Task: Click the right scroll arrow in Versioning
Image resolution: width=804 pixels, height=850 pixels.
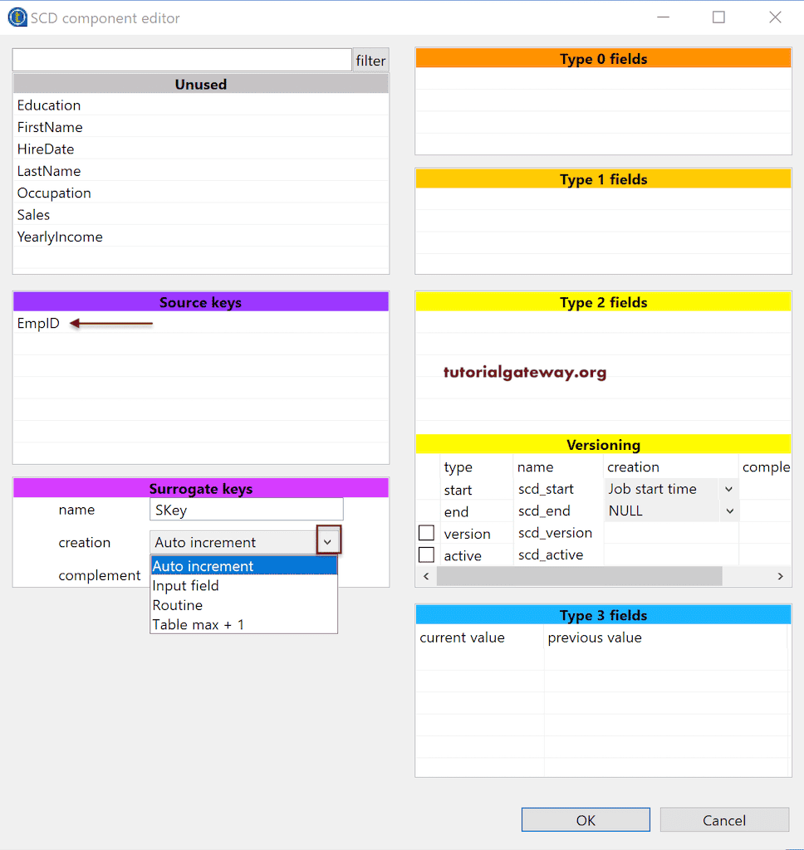Action: tap(780, 575)
